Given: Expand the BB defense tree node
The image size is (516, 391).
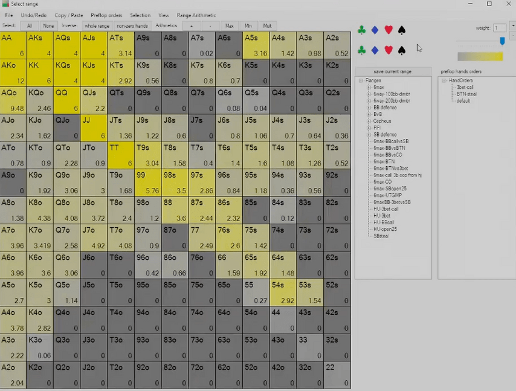Looking at the screenshot, I should tap(369, 108).
